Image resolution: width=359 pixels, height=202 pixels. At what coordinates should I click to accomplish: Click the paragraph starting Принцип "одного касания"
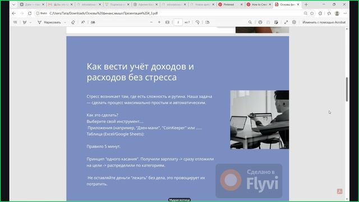click(150, 162)
